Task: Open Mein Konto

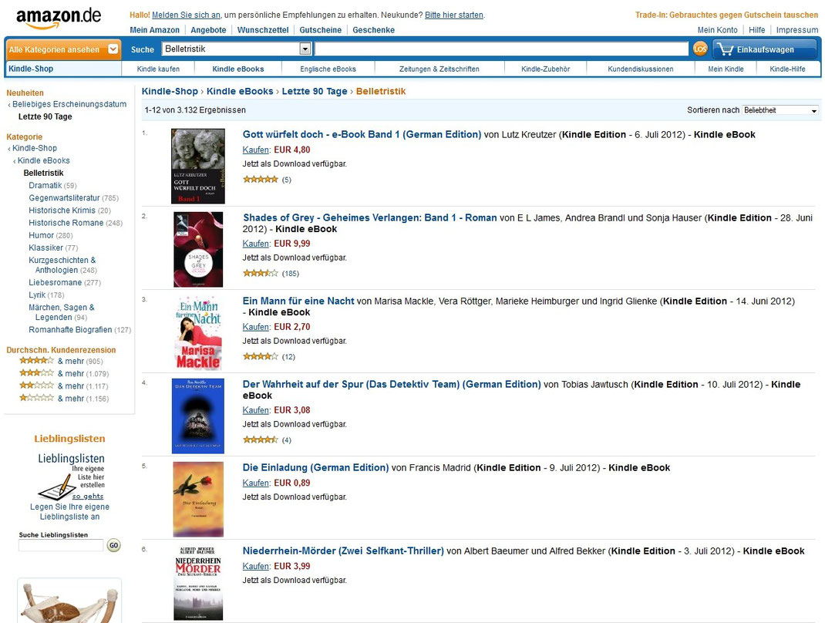Action: (718, 30)
